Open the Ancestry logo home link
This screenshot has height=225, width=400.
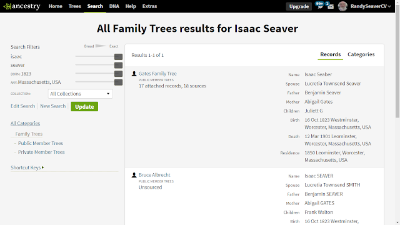coord(22,6)
